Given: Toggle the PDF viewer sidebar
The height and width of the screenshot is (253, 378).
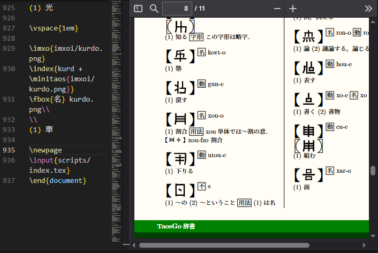Looking at the screenshot, I should [138, 9].
